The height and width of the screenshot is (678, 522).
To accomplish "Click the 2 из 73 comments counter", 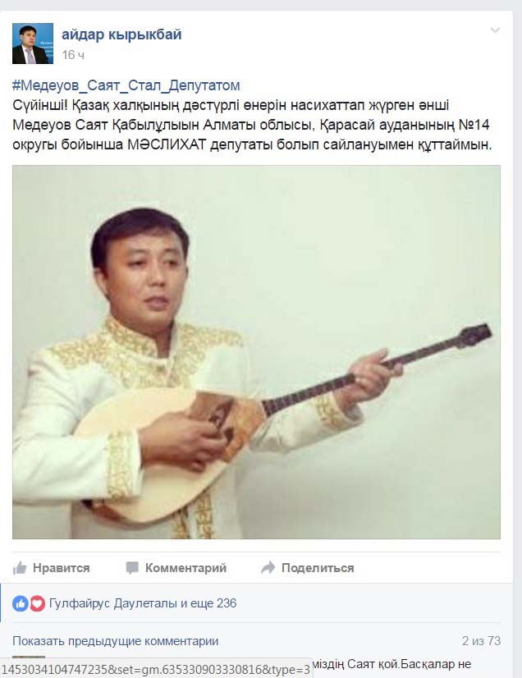I will pos(481,641).
